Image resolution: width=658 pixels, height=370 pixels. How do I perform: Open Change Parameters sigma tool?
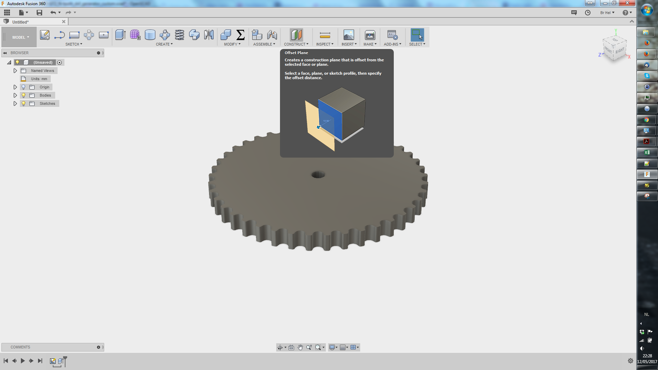coord(241,35)
